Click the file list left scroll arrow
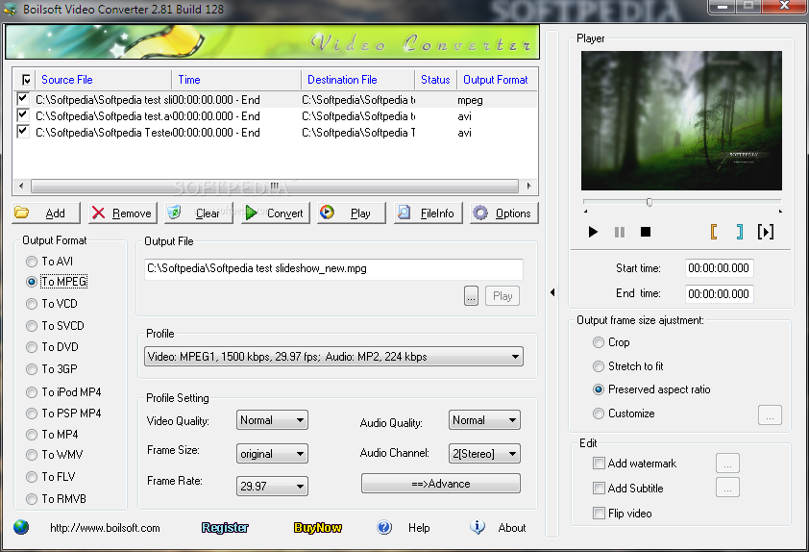 21,186
